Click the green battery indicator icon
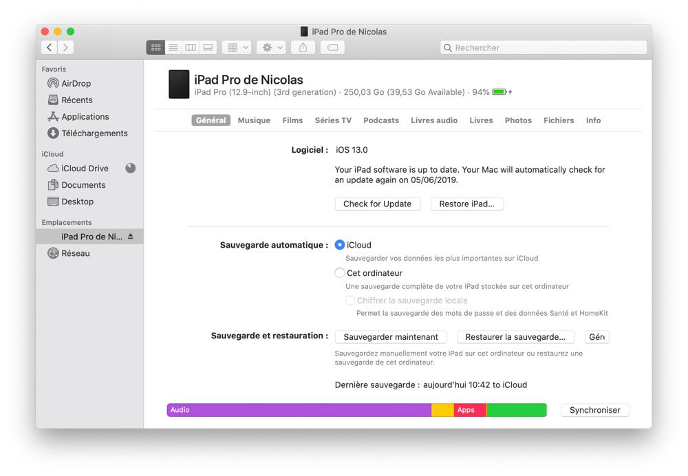688x476 pixels. coord(499,92)
